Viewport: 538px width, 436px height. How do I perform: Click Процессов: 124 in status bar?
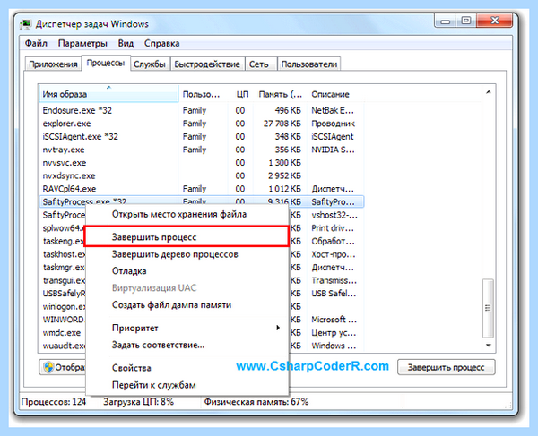54,401
